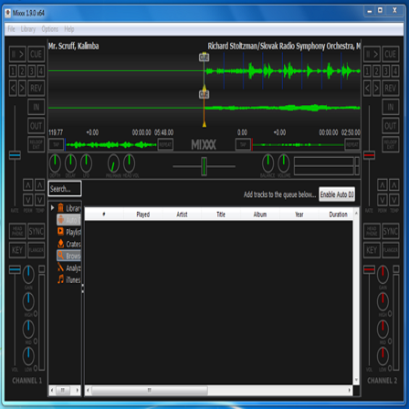
Task: Select hotcue 1 on Channel 2
Action: click(367, 71)
